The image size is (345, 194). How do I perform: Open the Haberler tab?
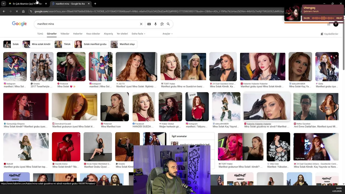(78, 34)
